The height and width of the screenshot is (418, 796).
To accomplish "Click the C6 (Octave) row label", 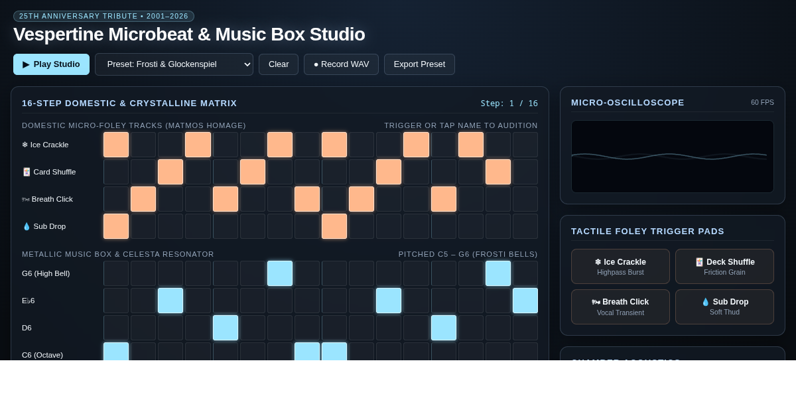I will (x=42, y=355).
